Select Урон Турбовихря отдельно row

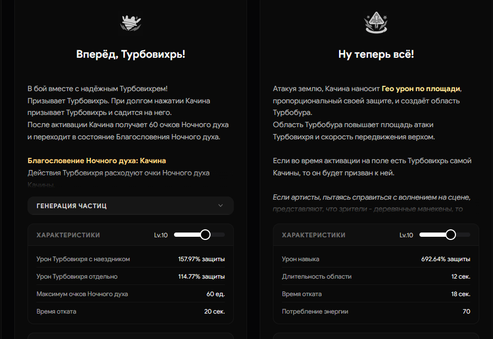(x=131, y=276)
